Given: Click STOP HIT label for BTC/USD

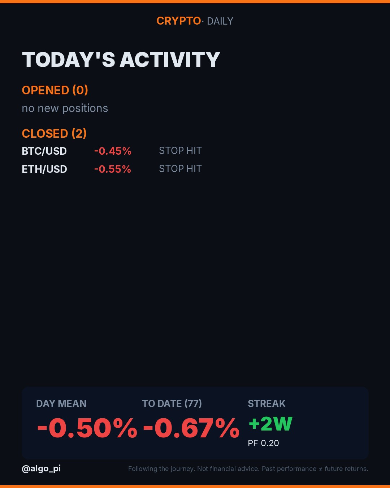Looking at the screenshot, I should pos(180,151).
